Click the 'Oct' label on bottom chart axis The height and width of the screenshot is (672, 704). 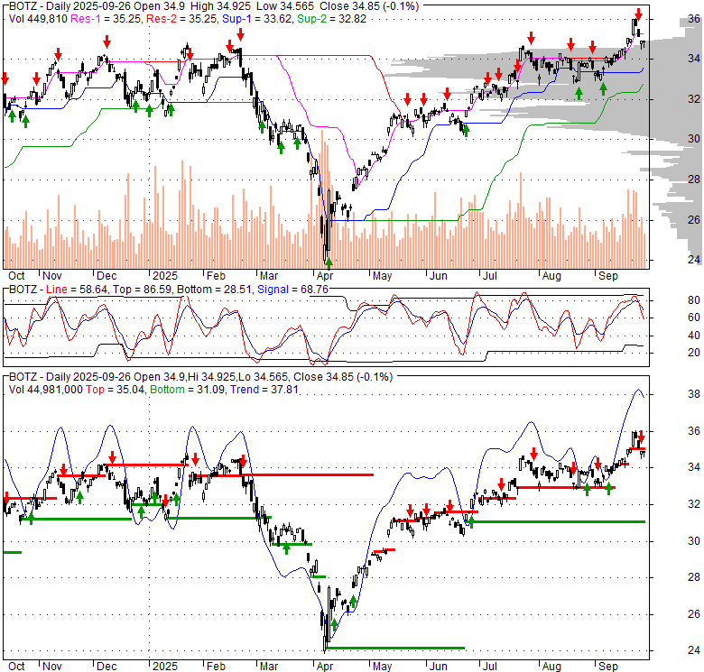coord(16,667)
